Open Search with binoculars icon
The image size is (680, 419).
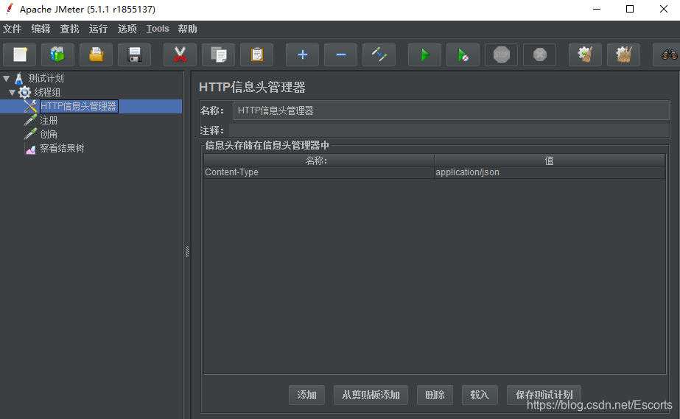(668, 54)
